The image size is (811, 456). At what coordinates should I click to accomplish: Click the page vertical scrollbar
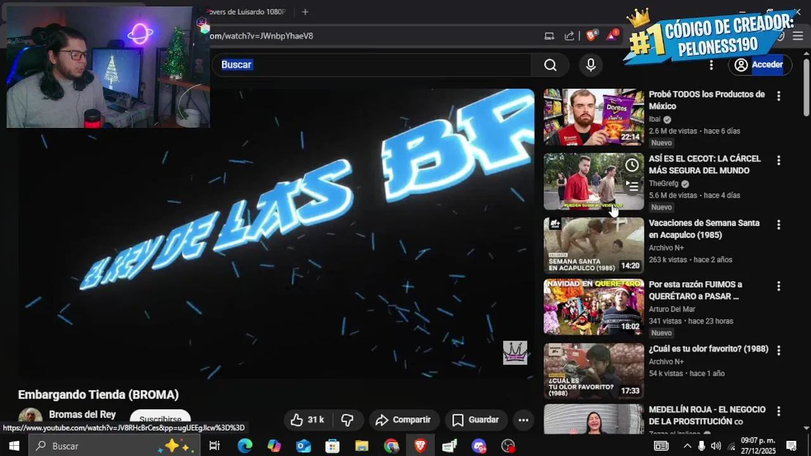(x=806, y=89)
